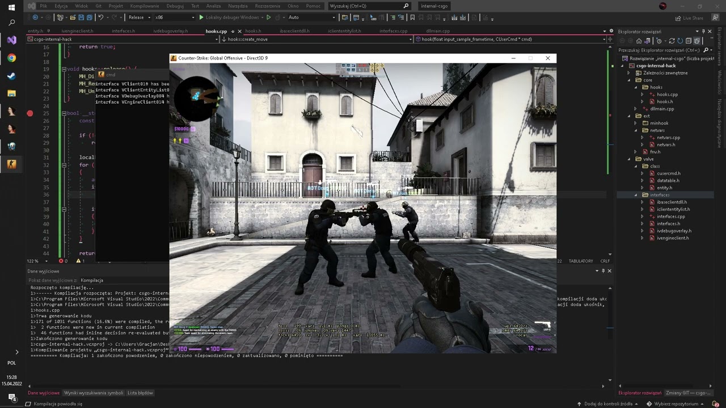Viewport: 726px width, 408px height.
Task: Select ivdebugoverlay.h in Solution Explorer
Action: [674, 231]
